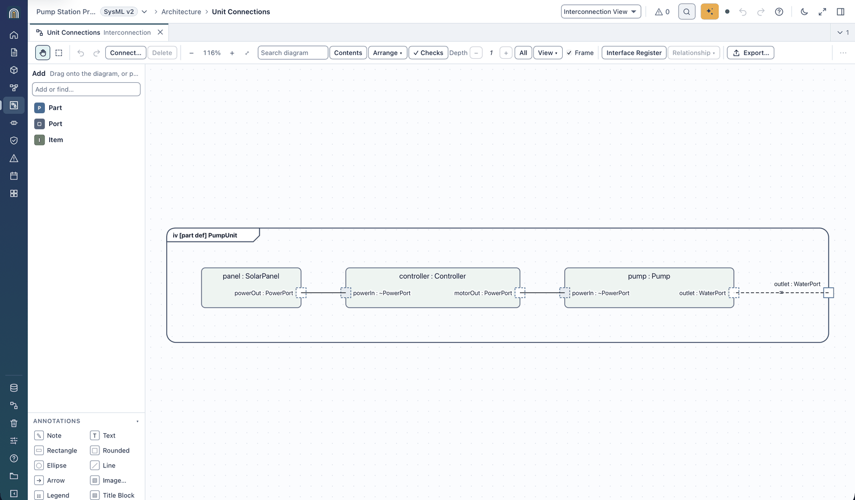The width and height of the screenshot is (855, 500).
Task: Open the Interconnection View dropdown
Action: [x=601, y=11]
